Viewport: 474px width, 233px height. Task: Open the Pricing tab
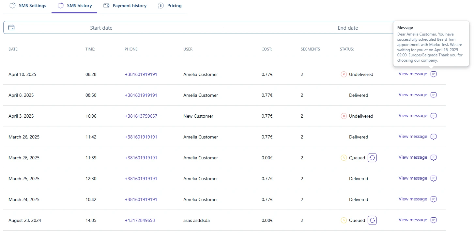170,6
